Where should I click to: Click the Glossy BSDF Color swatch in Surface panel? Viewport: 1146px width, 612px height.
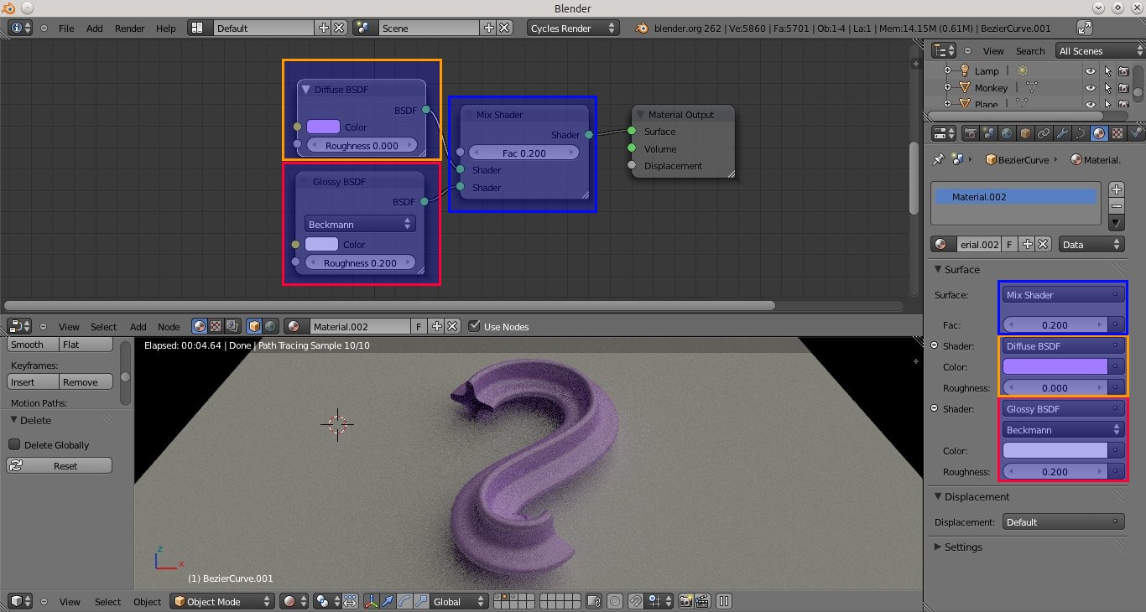pyautogui.click(x=1055, y=450)
